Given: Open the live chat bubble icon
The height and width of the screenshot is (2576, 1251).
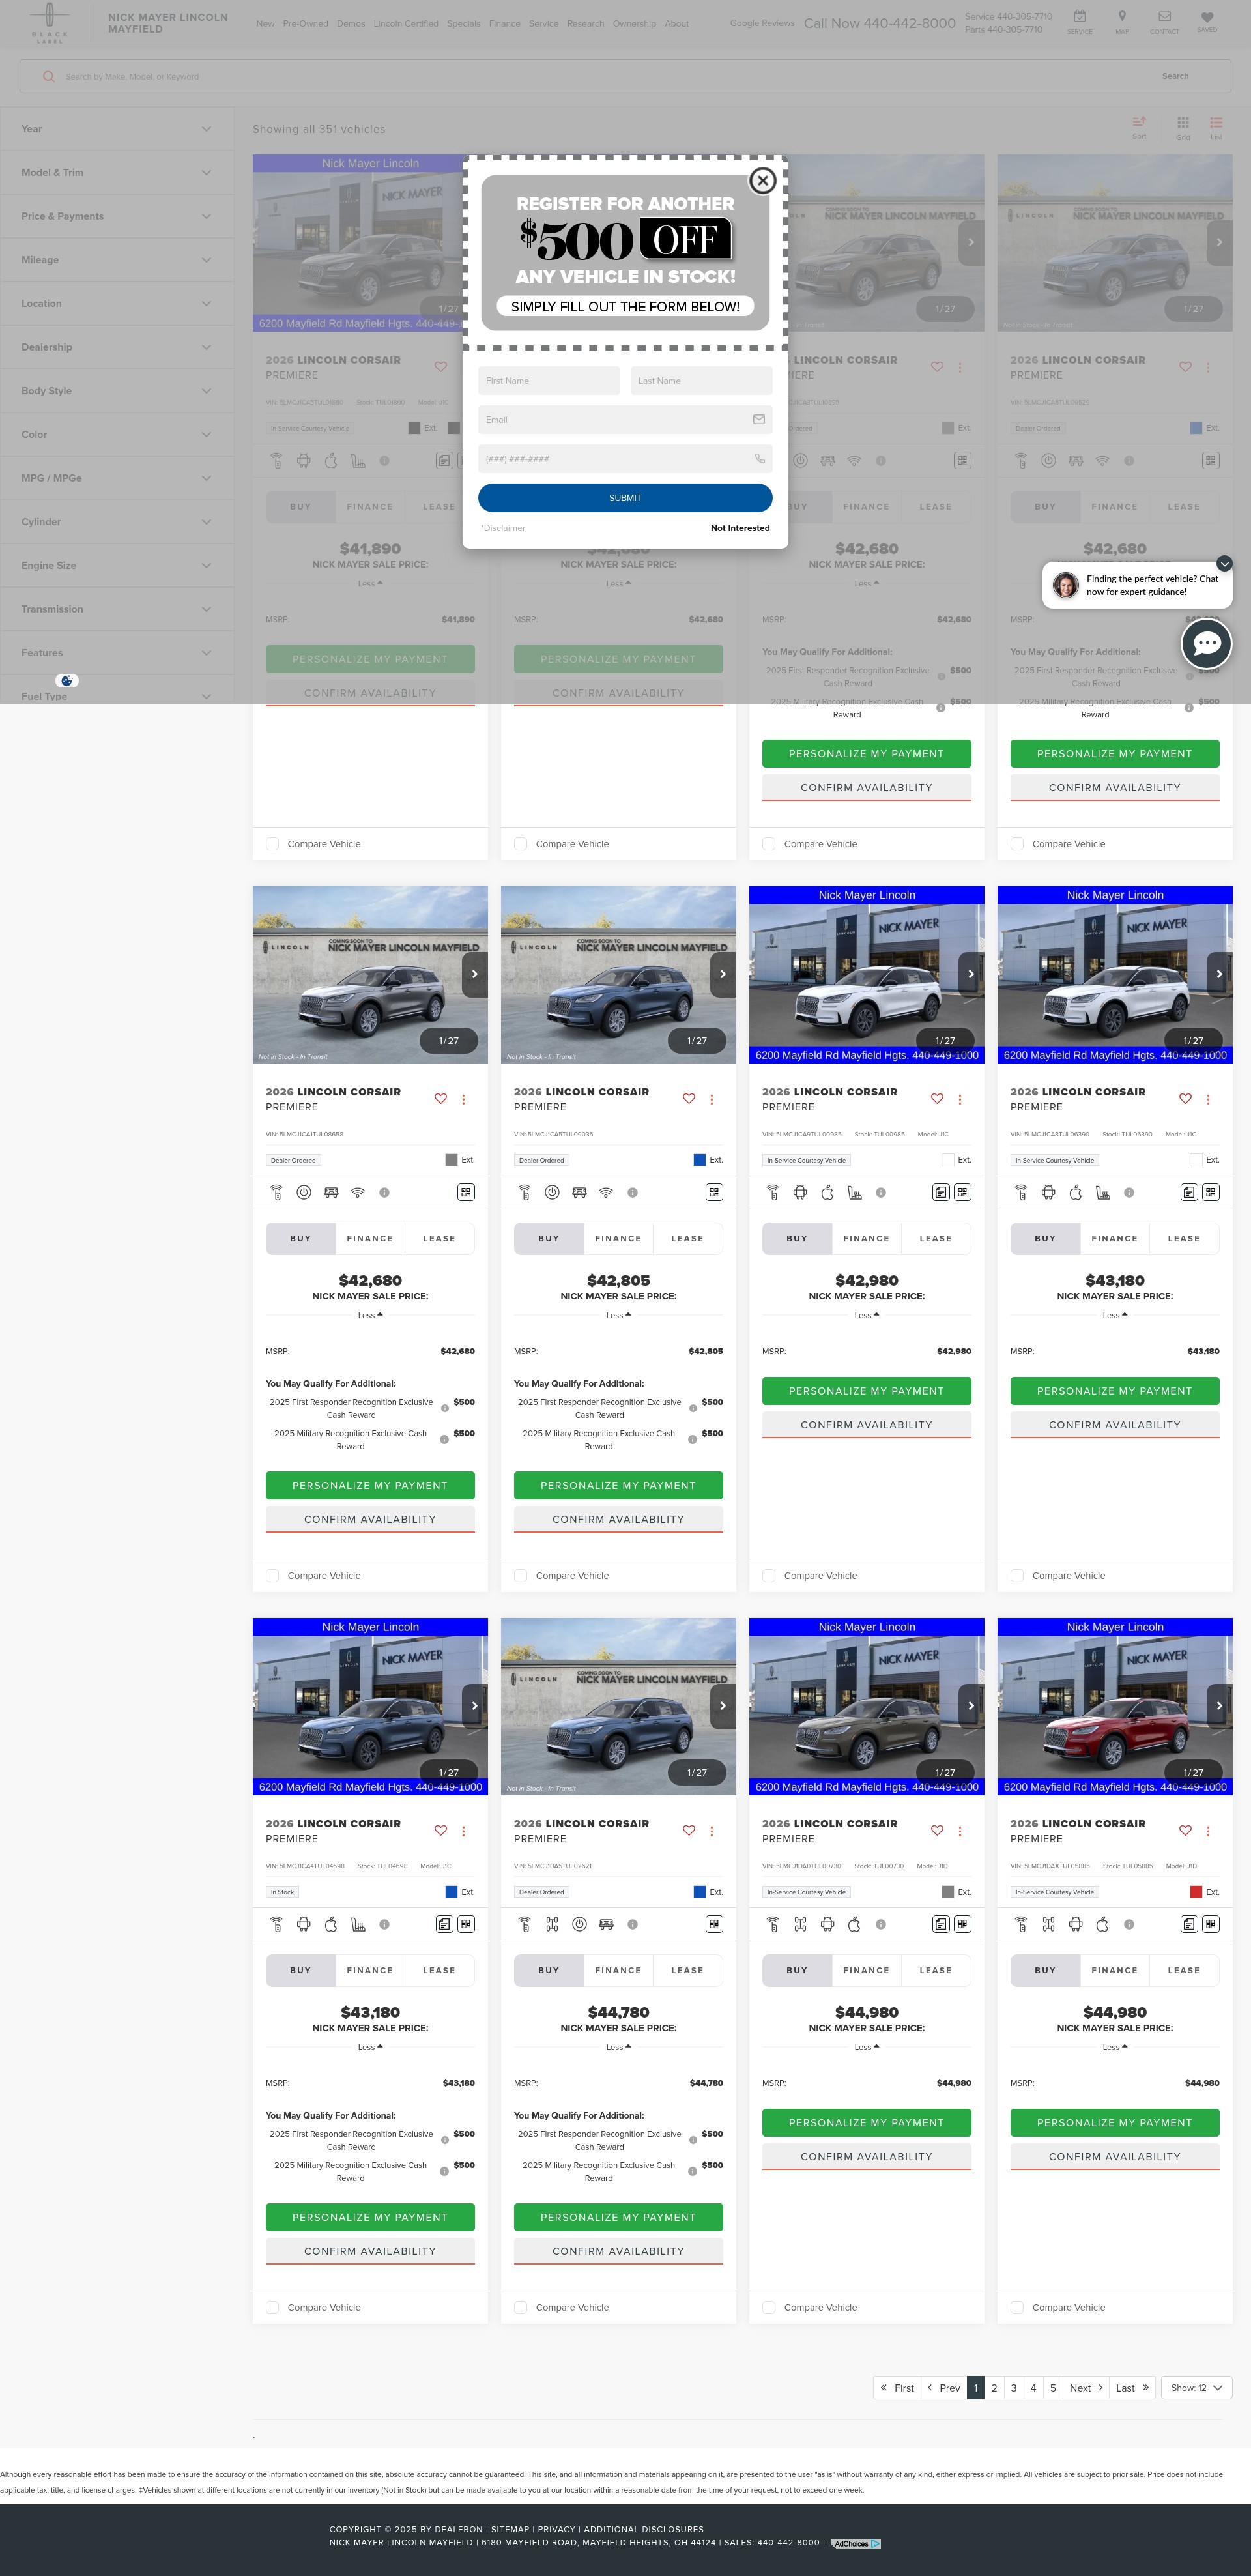Looking at the screenshot, I should (1206, 643).
